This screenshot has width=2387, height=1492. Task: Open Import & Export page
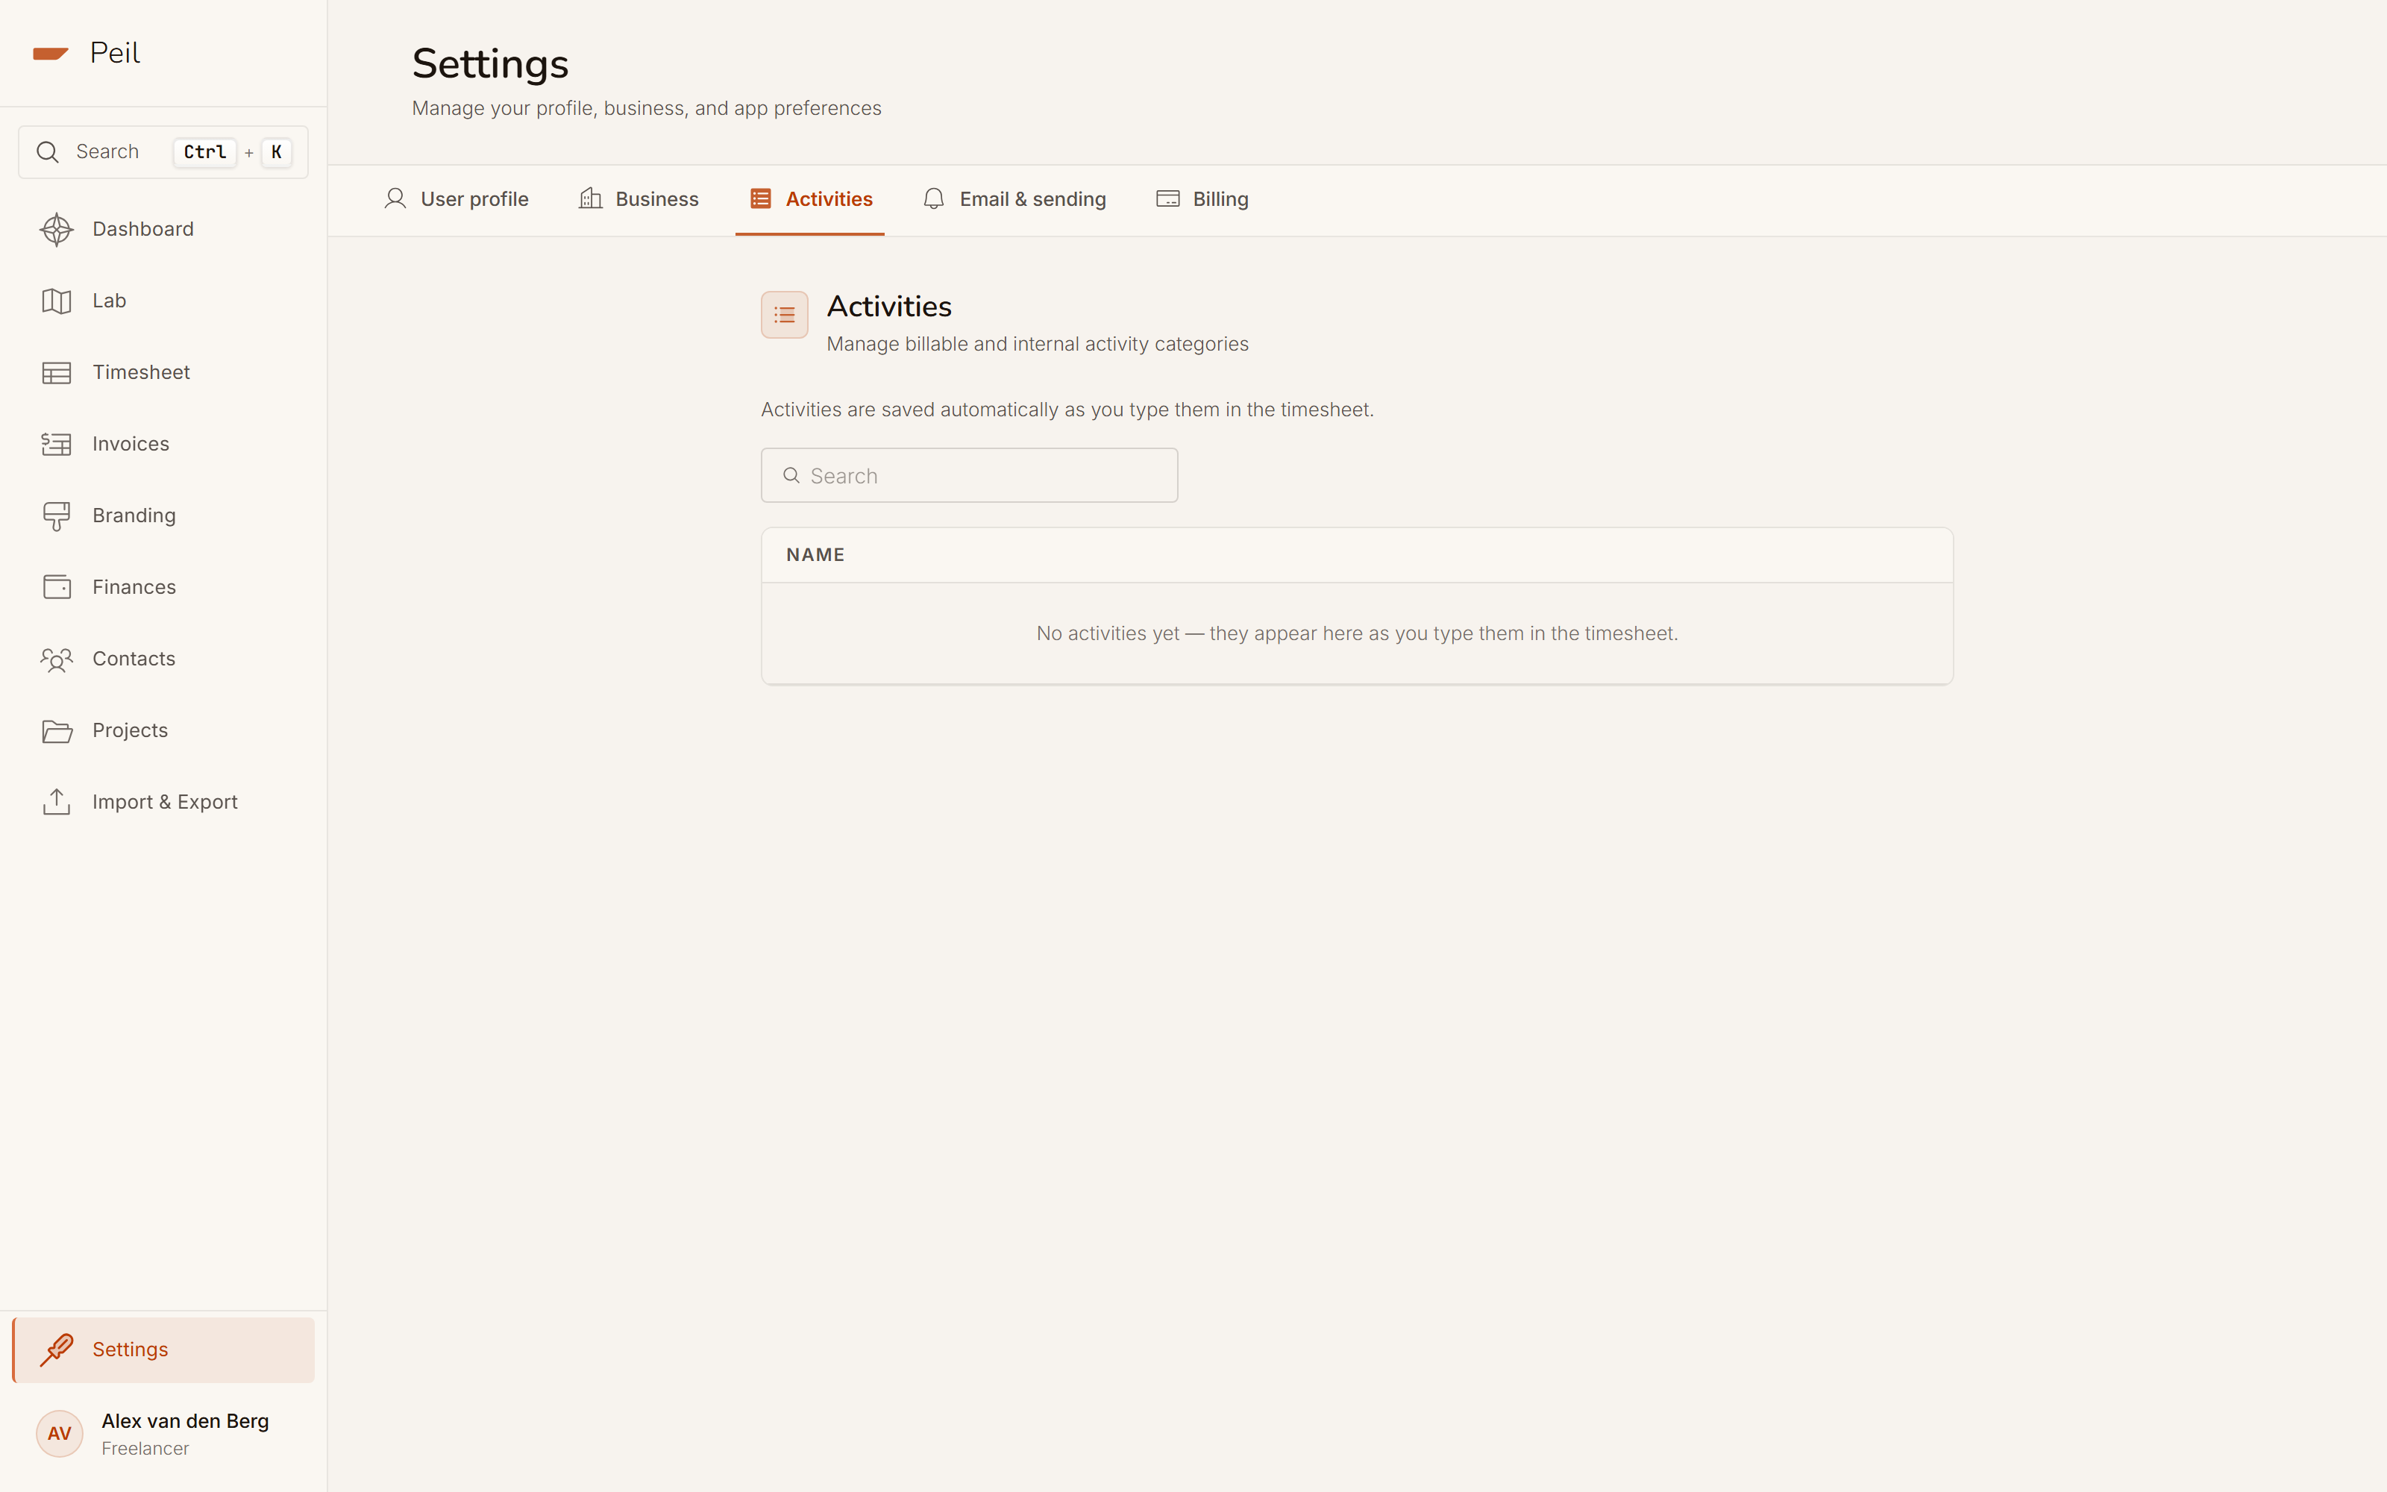[x=164, y=802]
